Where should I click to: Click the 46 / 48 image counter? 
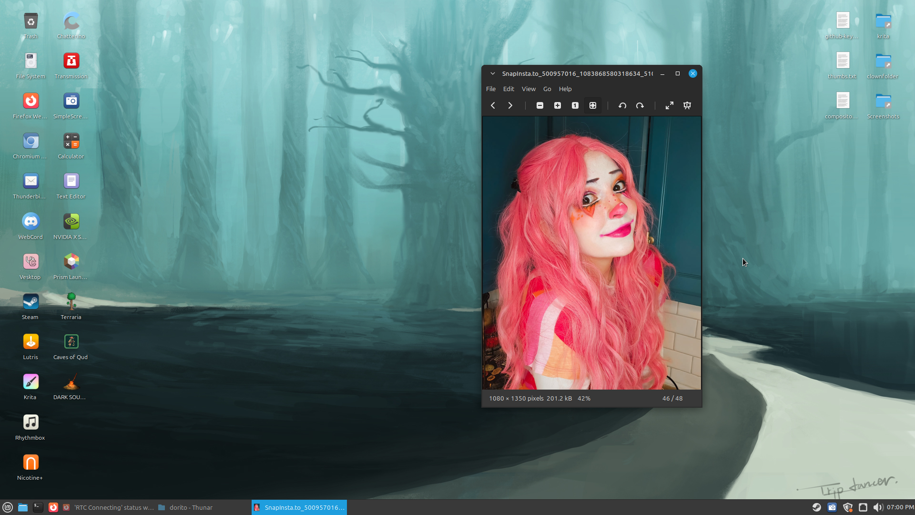tap(672, 398)
